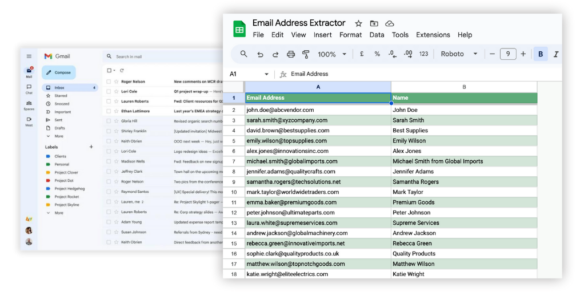Click the font size field showing 9
This screenshot has width=576, height=292.
[x=507, y=54]
